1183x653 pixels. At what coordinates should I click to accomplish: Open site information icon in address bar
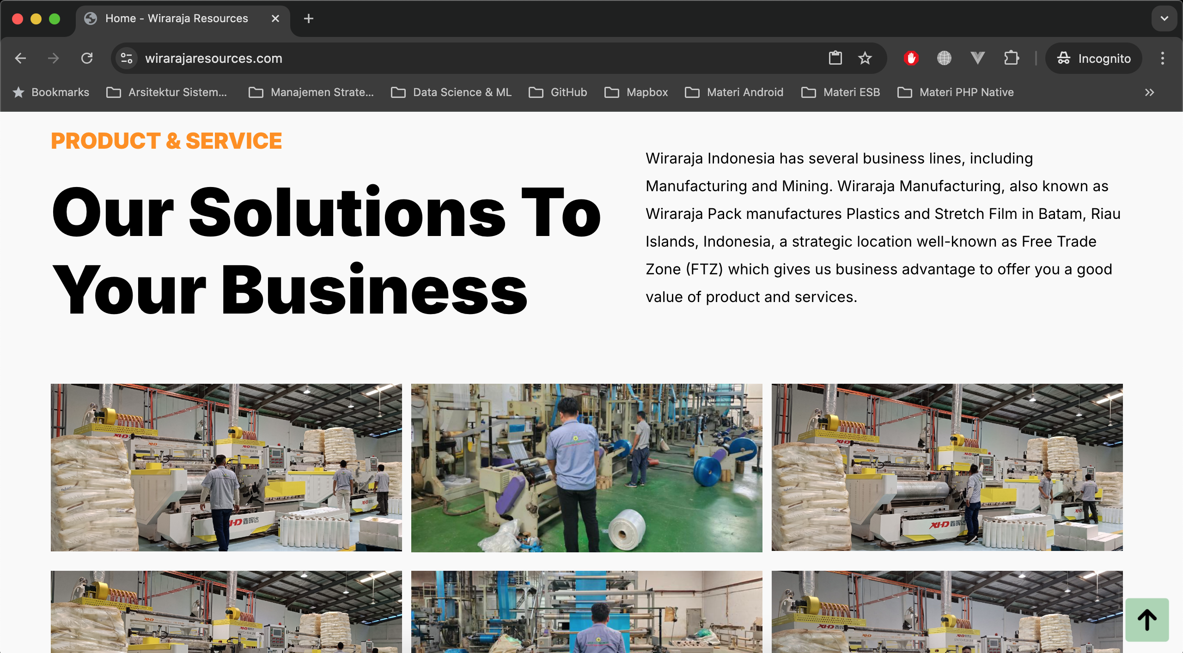click(127, 58)
